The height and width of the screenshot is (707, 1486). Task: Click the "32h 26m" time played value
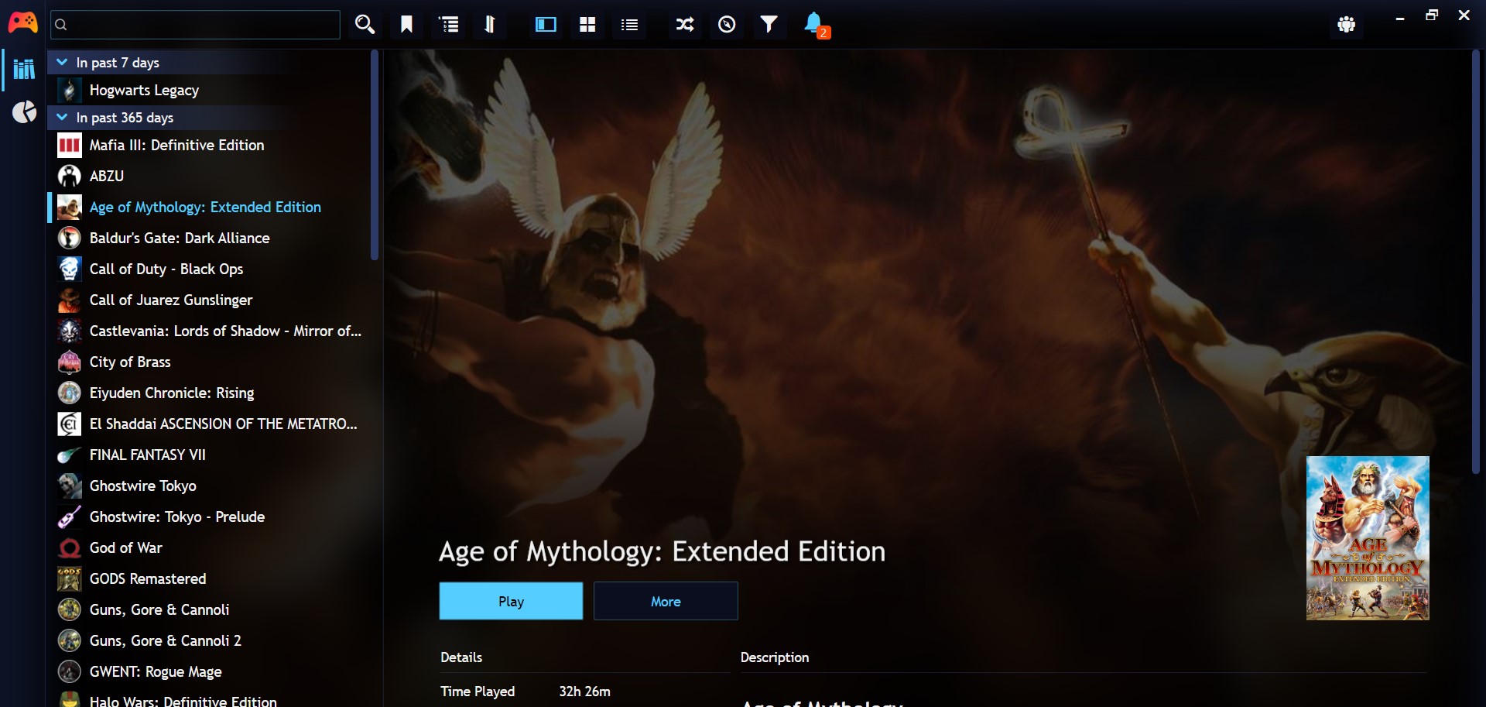584,692
